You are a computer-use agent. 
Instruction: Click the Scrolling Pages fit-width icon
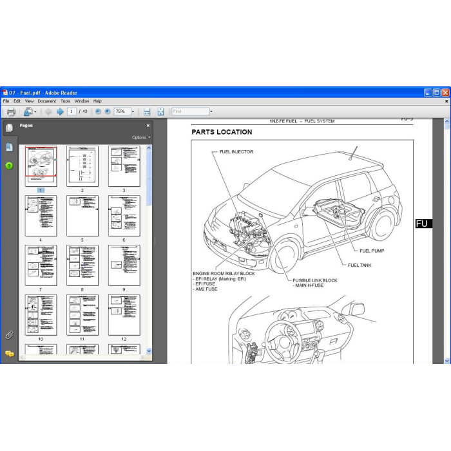(147, 111)
